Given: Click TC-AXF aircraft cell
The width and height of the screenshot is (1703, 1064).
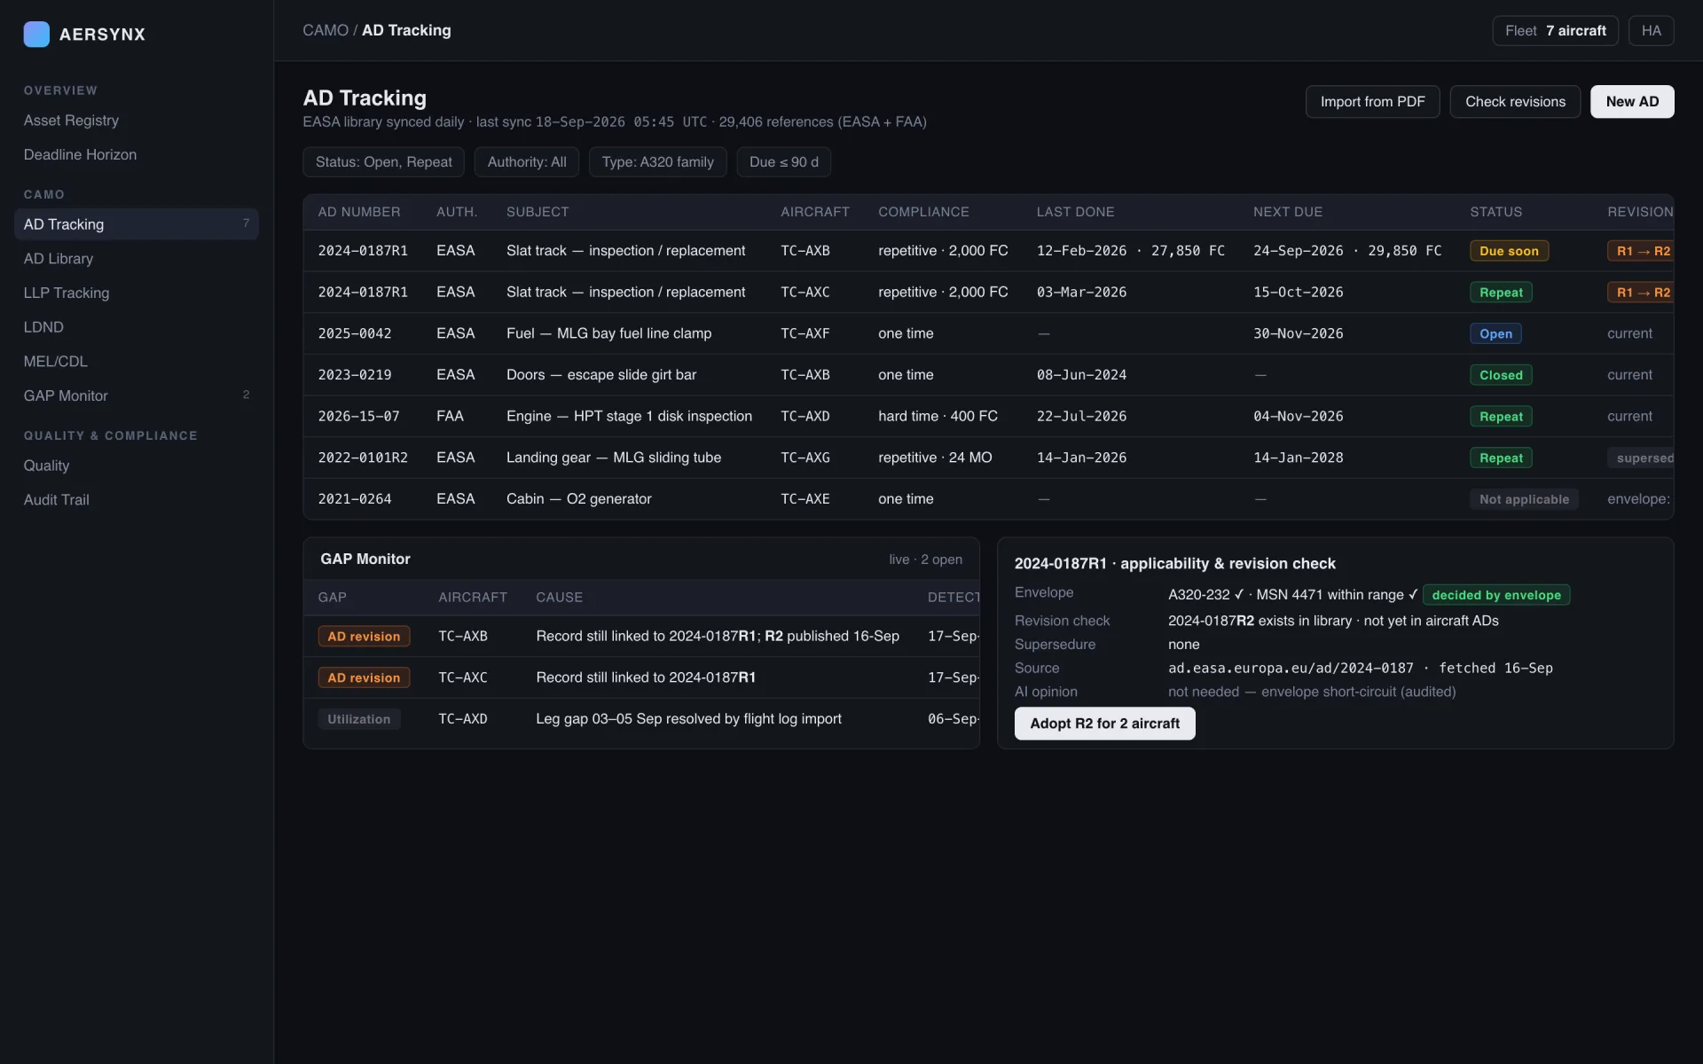Looking at the screenshot, I should point(805,333).
